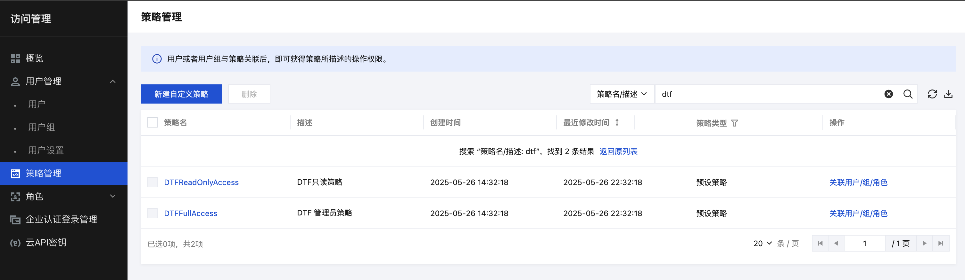
Task: Go to next page arrow
Action: click(924, 243)
